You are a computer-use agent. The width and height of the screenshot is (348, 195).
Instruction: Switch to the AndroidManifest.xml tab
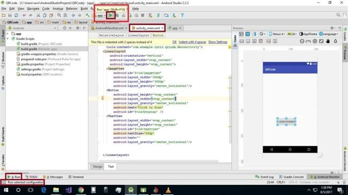coord(109,28)
